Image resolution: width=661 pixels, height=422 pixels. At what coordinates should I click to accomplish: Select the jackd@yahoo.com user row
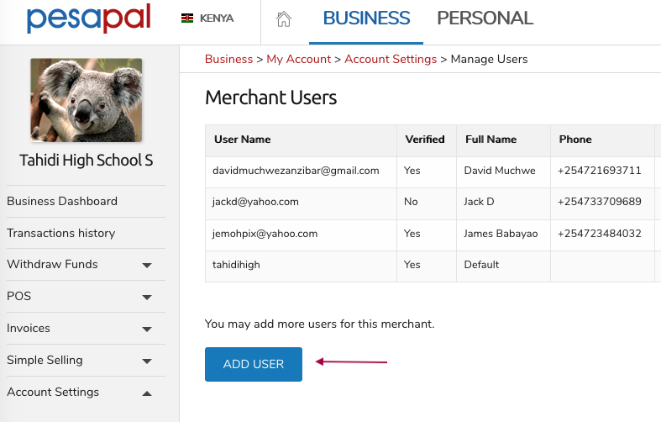coord(433,202)
